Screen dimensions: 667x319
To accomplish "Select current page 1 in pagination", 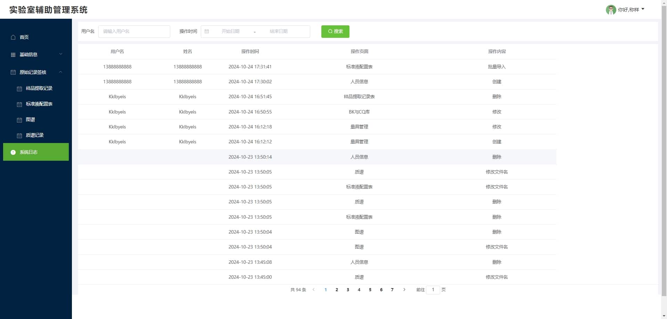I will point(326,289).
